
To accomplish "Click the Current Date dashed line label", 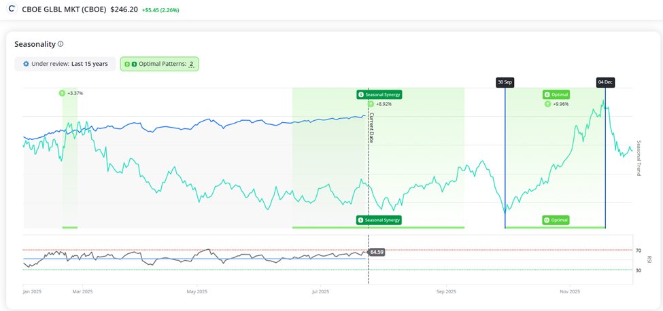I will click(371, 127).
